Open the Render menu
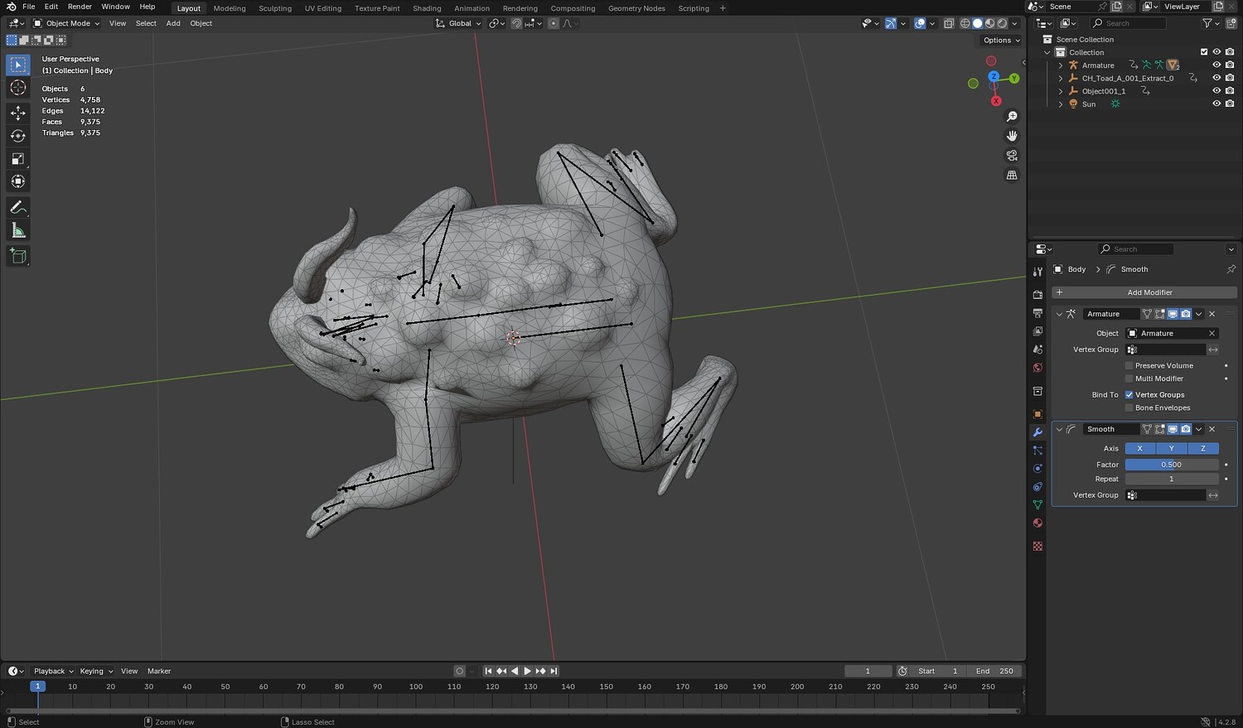The image size is (1243, 728). click(80, 7)
